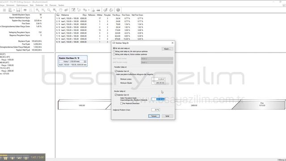Click the rewind arrow in player bar
Viewport: 286px width, 161px height.
(19, 158)
